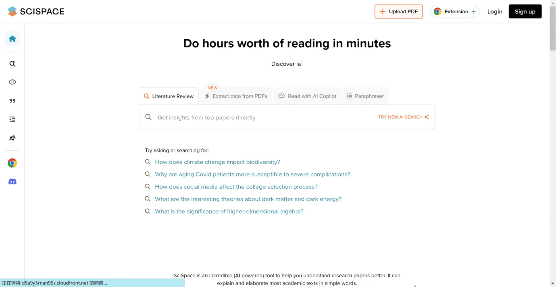Click the climate change biodiversity suggestion
Screen dimensions: 556x287
[217, 162]
